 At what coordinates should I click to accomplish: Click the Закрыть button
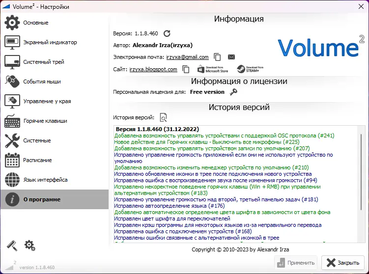pyautogui.click(x=343, y=263)
